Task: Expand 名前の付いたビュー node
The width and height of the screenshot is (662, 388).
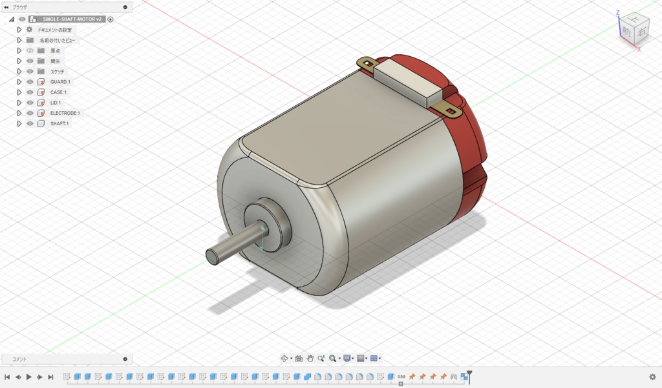Action: coord(19,40)
